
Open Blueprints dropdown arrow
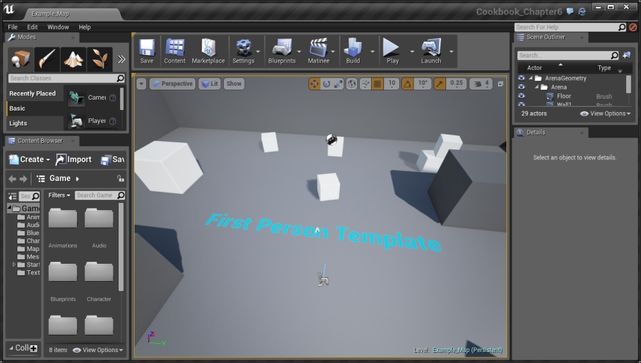pyautogui.click(x=299, y=51)
